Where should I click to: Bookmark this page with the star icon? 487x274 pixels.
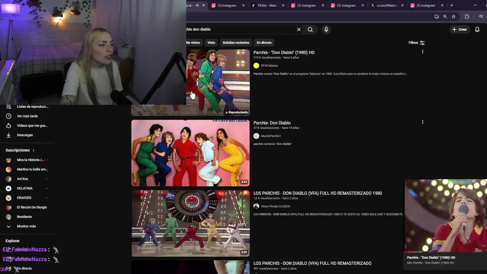tap(454, 16)
